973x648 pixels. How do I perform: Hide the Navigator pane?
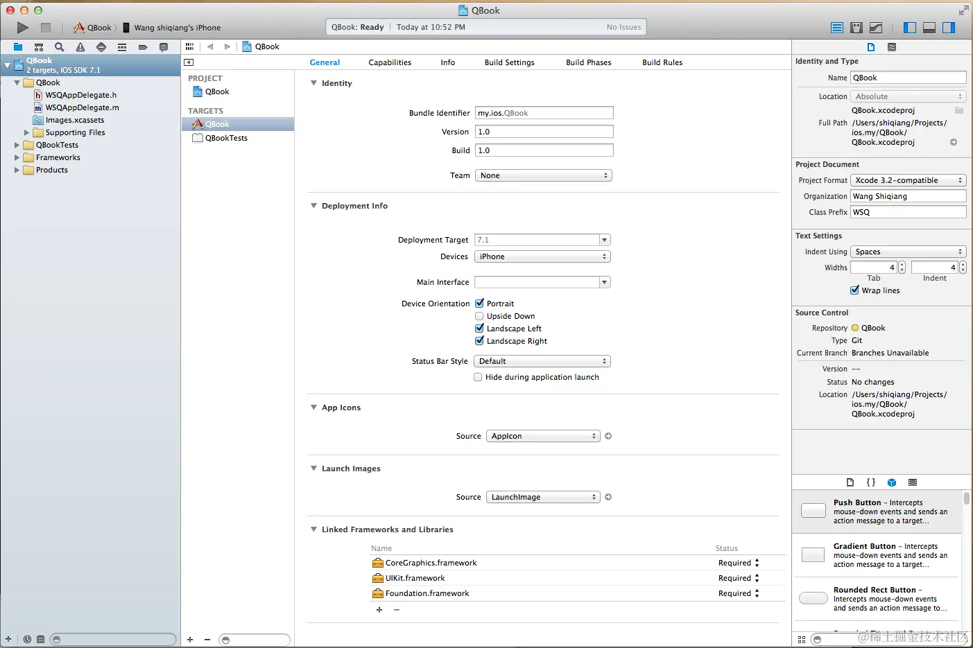pos(910,28)
